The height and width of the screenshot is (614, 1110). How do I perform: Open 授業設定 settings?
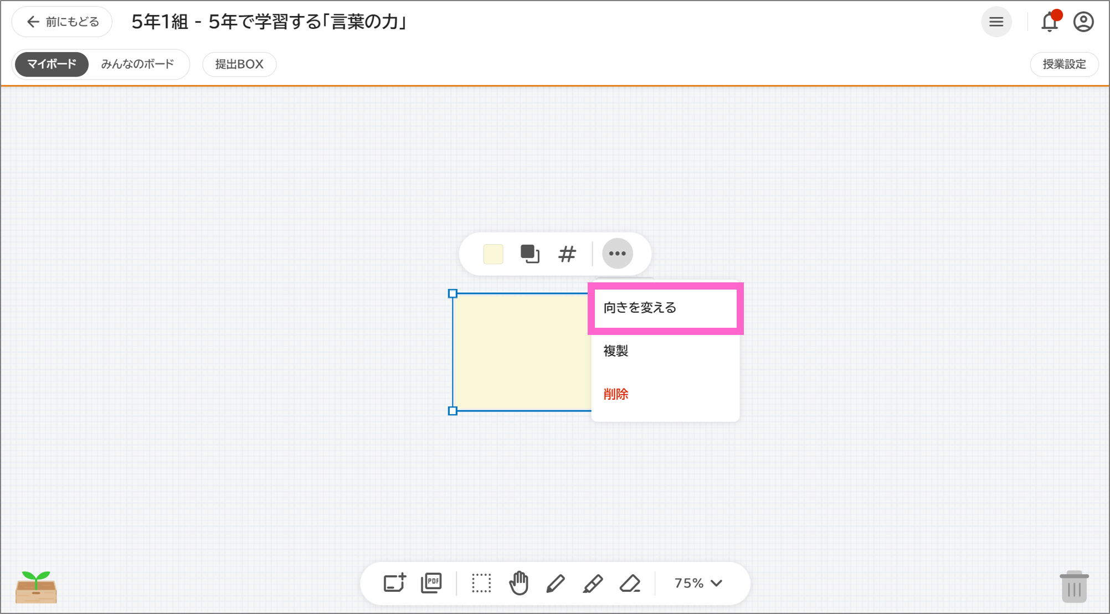[1064, 64]
